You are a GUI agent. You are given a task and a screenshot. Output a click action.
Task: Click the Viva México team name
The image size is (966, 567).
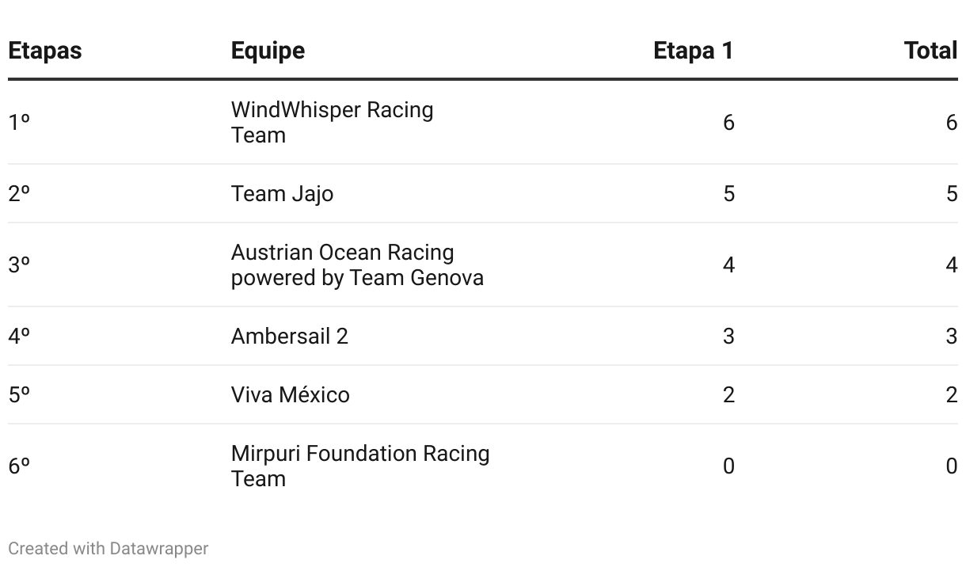pyautogui.click(x=290, y=394)
